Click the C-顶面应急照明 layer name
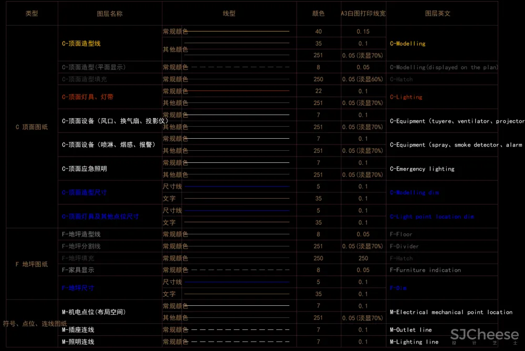Viewport: 525px width, 351px height. (x=85, y=169)
